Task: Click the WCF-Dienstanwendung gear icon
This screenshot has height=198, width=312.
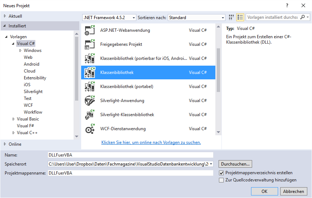Action: tap(89, 129)
